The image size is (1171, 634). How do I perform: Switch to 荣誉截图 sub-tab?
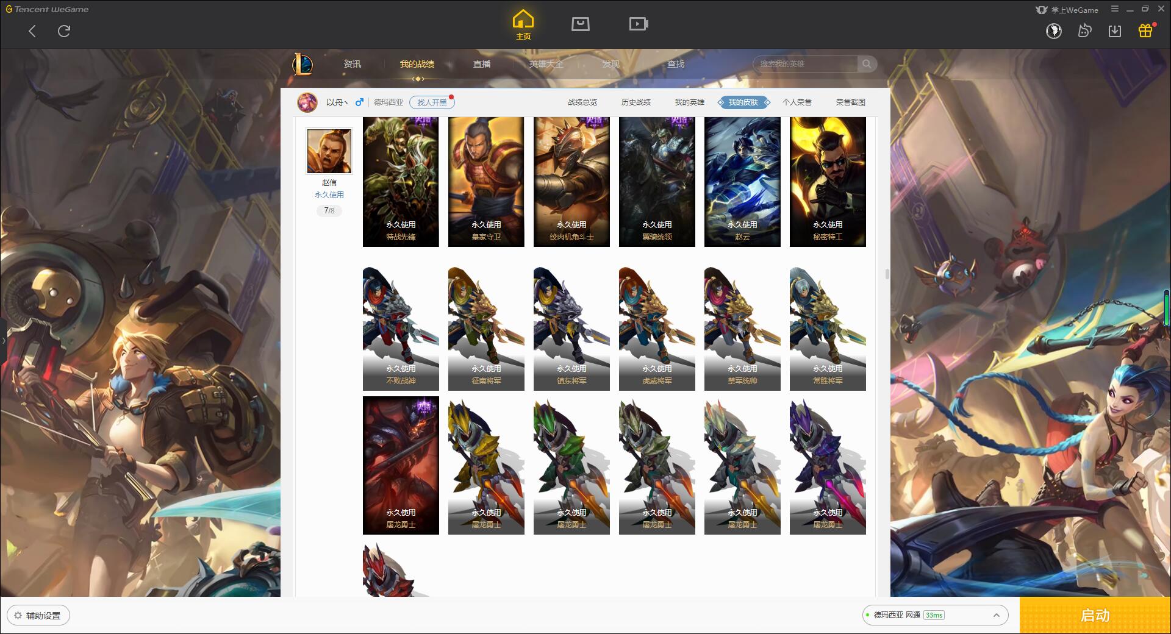click(x=851, y=102)
